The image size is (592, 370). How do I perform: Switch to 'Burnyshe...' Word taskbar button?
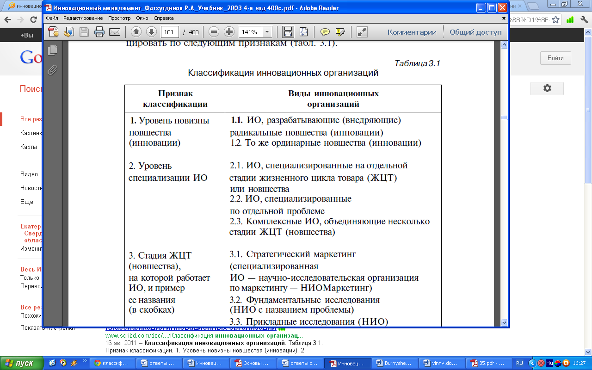(395, 363)
